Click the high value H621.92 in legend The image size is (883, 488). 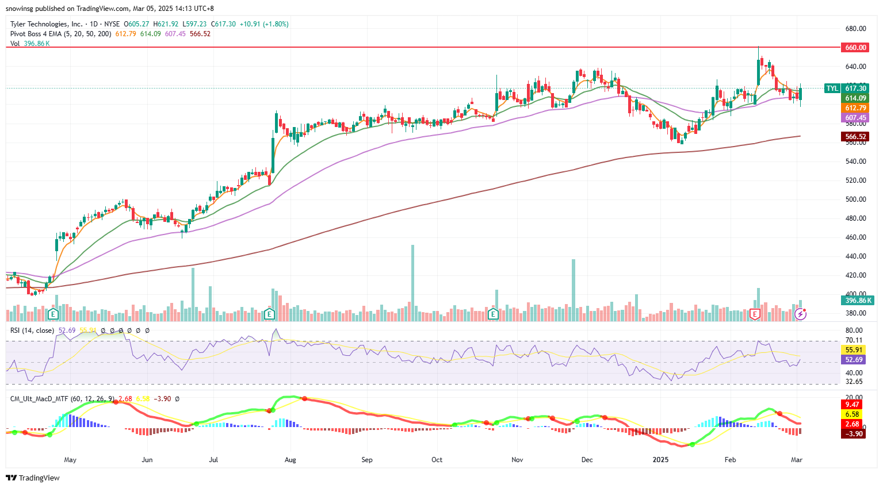coord(166,24)
